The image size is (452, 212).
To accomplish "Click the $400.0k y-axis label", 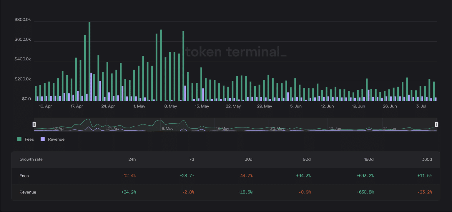I will 23,59.
